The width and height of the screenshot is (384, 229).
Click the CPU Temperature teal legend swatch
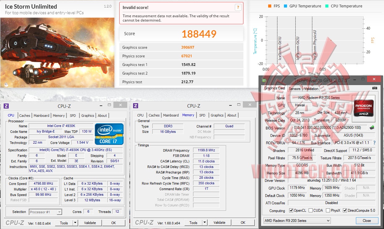(327, 6)
